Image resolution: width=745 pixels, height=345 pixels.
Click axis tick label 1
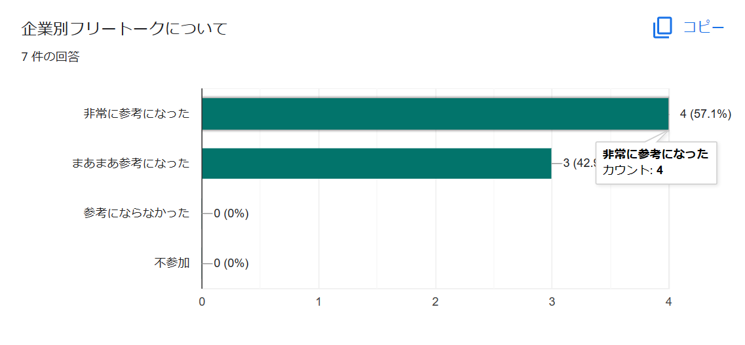(319, 302)
